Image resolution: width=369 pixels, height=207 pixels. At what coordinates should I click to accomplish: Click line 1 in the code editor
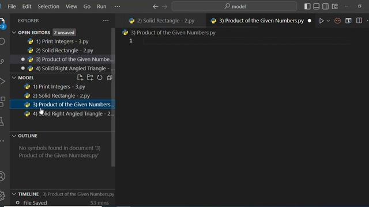tap(247, 41)
